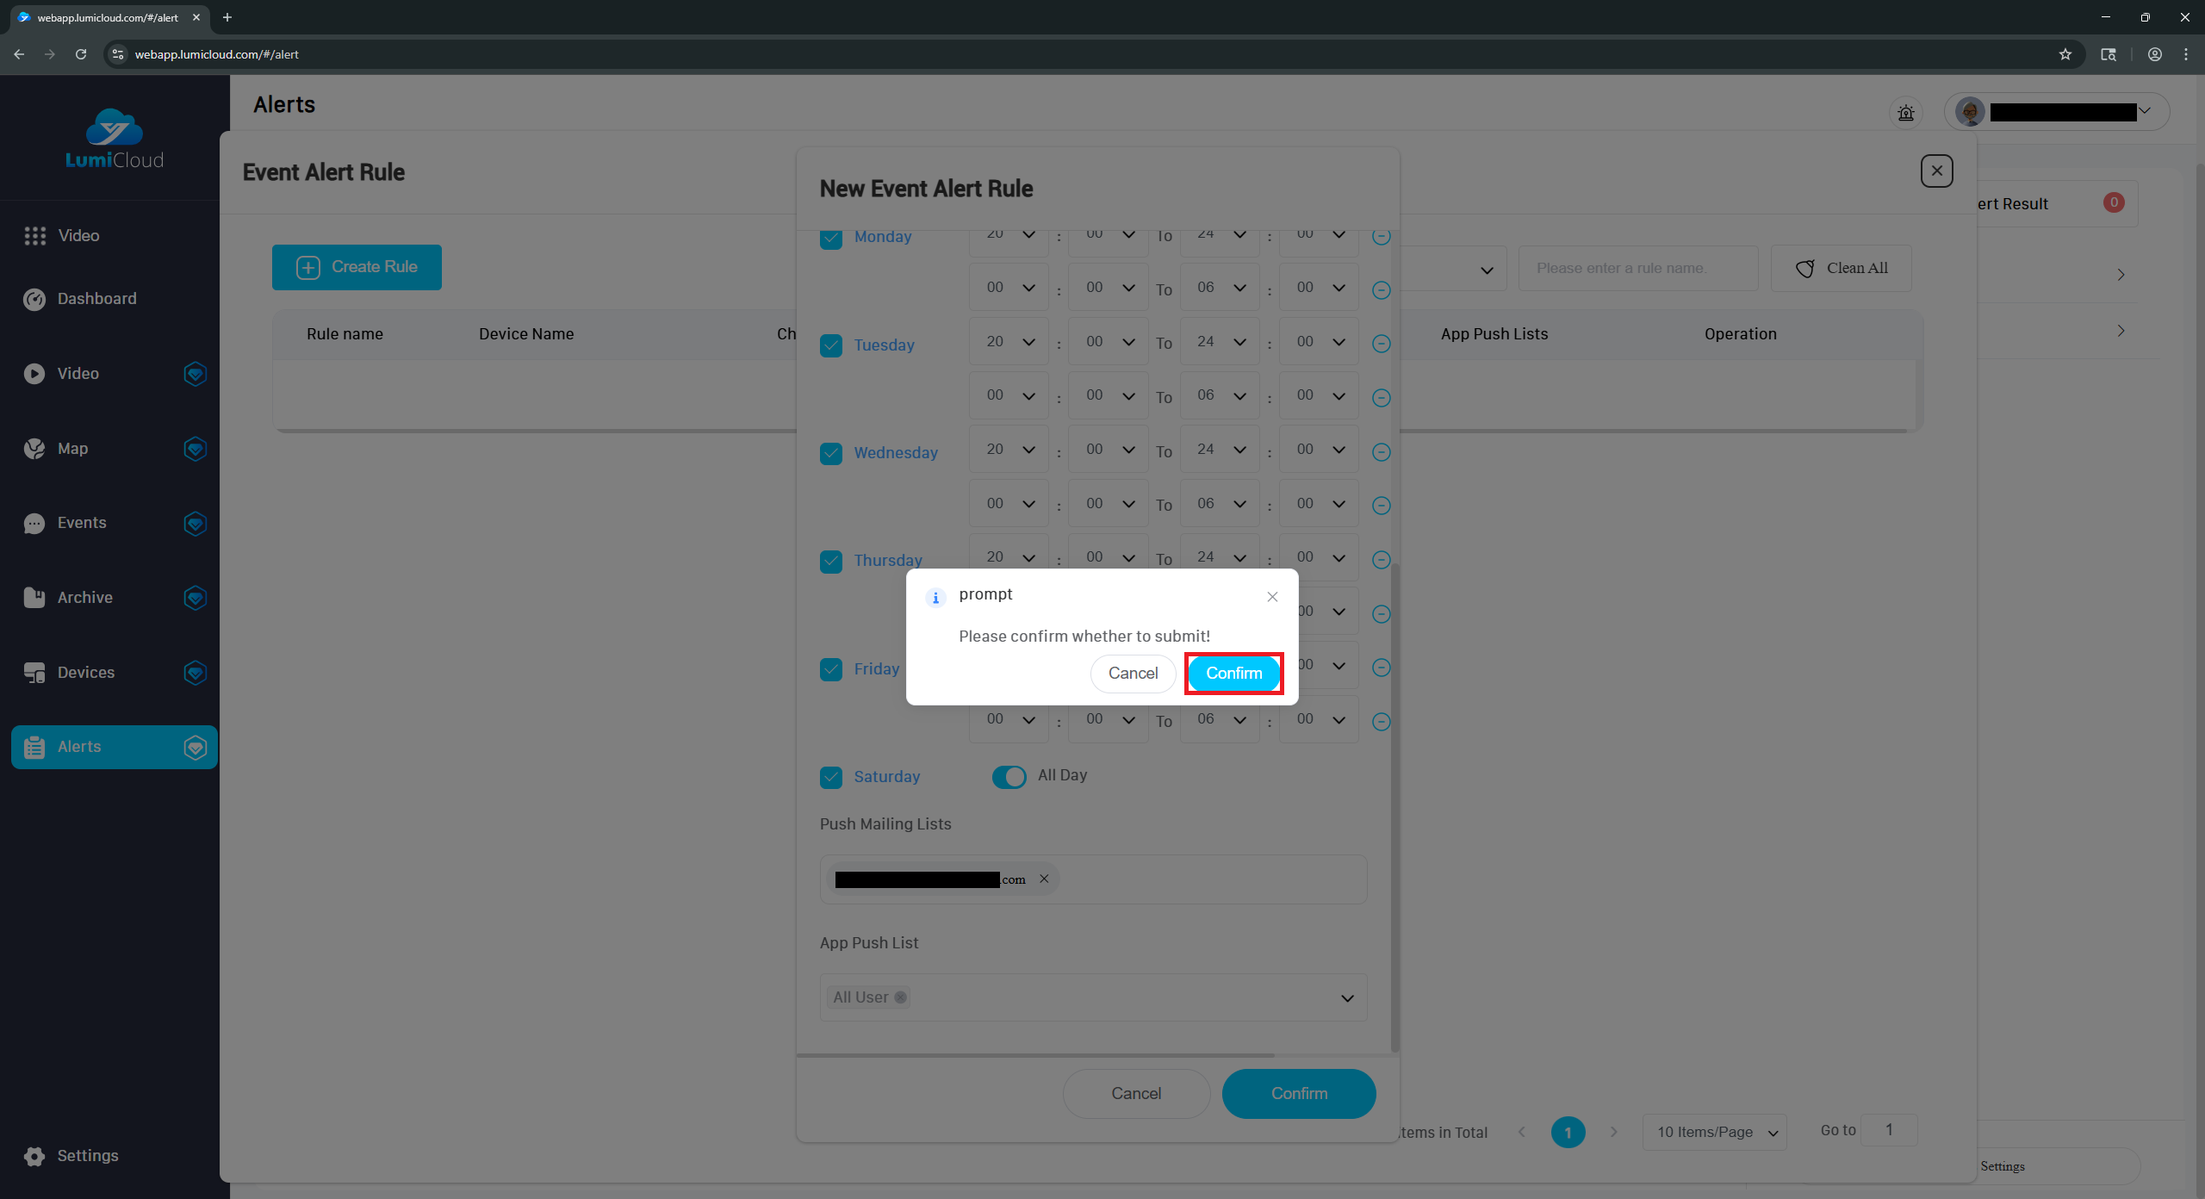Uncheck the Saturday checkbox
Image resolution: width=2205 pixels, height=1199 pixels.
point(831,777)
